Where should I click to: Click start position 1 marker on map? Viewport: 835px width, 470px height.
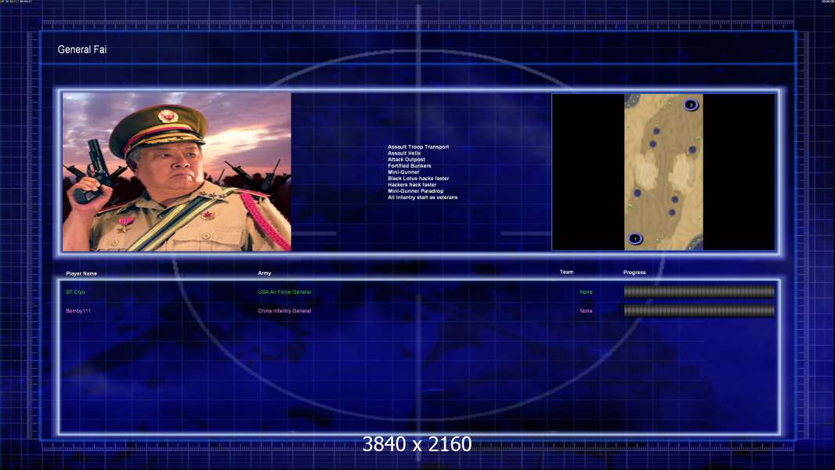tap(634, 238)
